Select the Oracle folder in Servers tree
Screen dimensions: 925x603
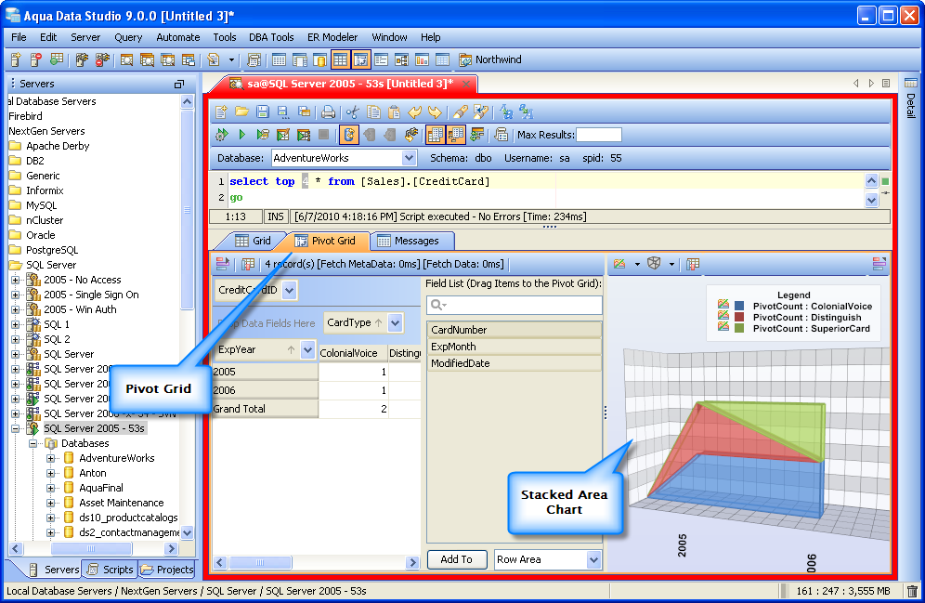coord(33,235)
